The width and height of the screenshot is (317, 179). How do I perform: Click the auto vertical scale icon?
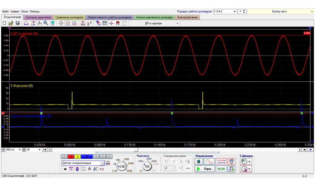tap(83, 23)
